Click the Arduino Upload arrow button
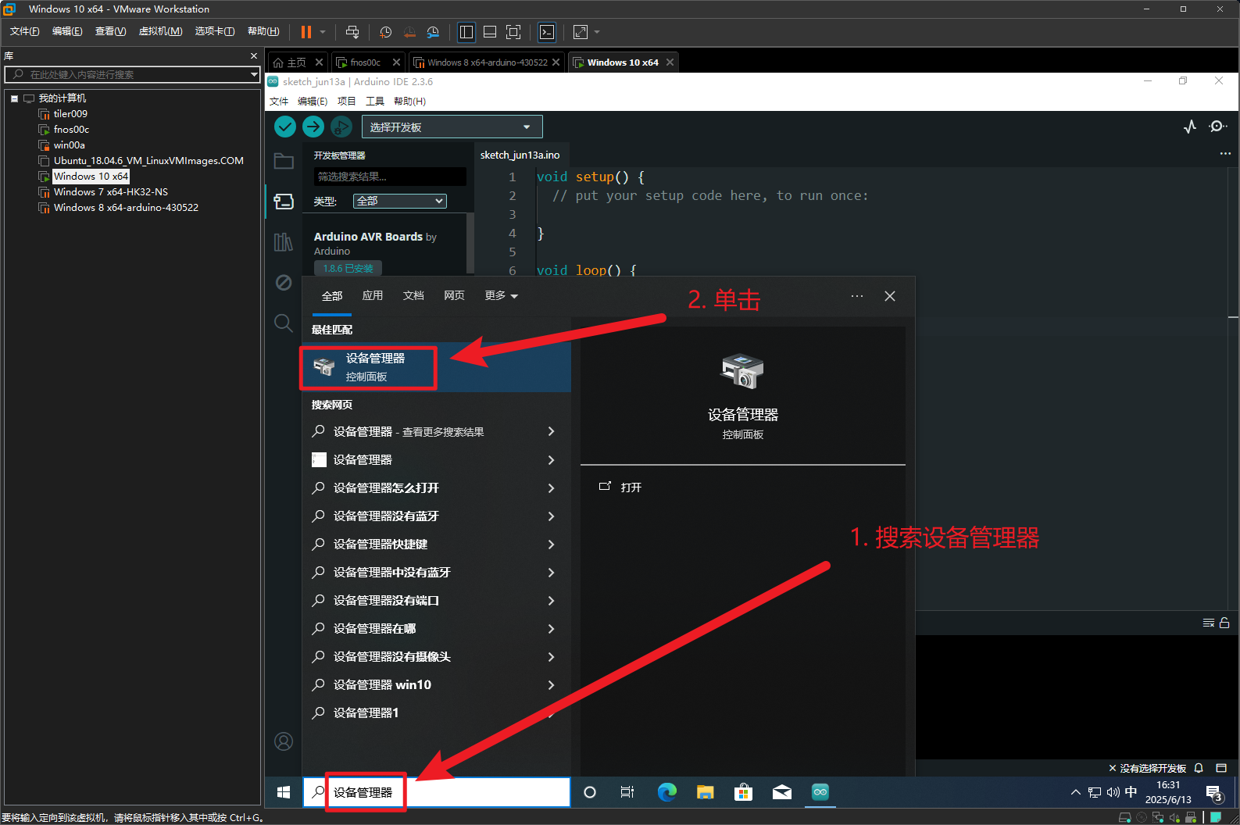Screen dimensions: 1240x825 (x=313, y=126)
